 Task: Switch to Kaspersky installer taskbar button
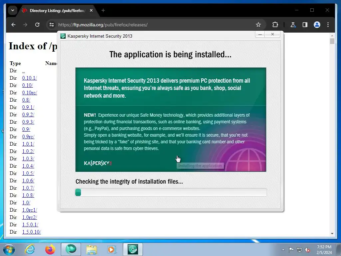coord(133,249)
